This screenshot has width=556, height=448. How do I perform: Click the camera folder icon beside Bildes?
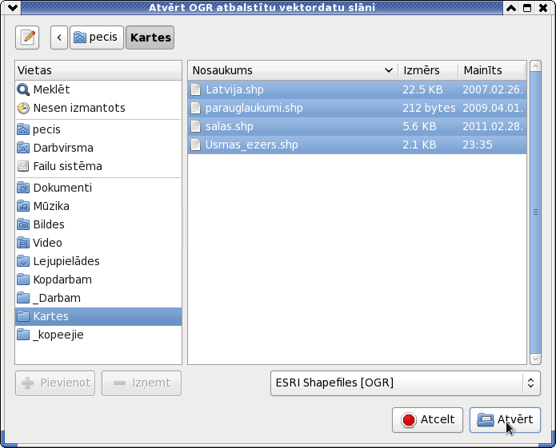[x=23, y=224]
